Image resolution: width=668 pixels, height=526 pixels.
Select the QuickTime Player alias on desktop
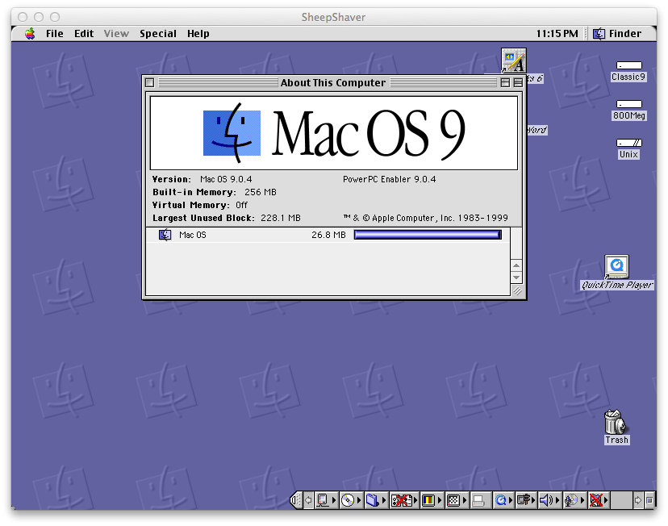point(617,266)
